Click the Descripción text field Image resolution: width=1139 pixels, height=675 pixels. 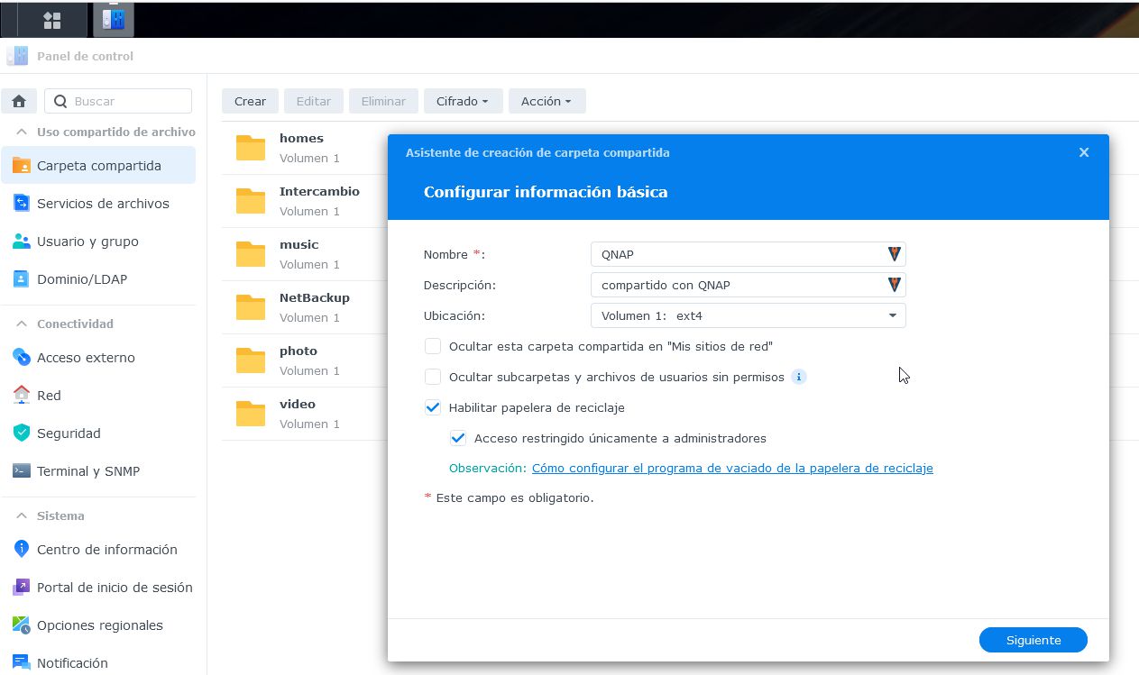point(739,285)
